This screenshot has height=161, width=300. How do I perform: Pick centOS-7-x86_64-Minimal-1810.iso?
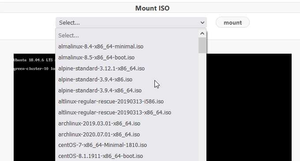coord(127,145)
